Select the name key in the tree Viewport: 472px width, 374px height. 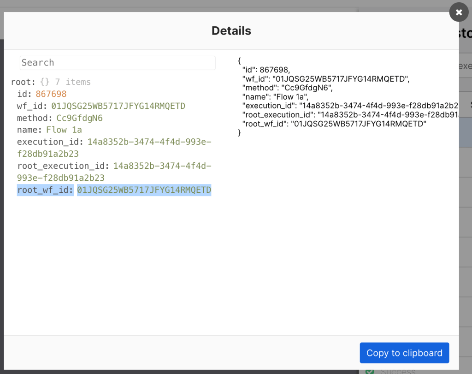[x=29, y=130]
